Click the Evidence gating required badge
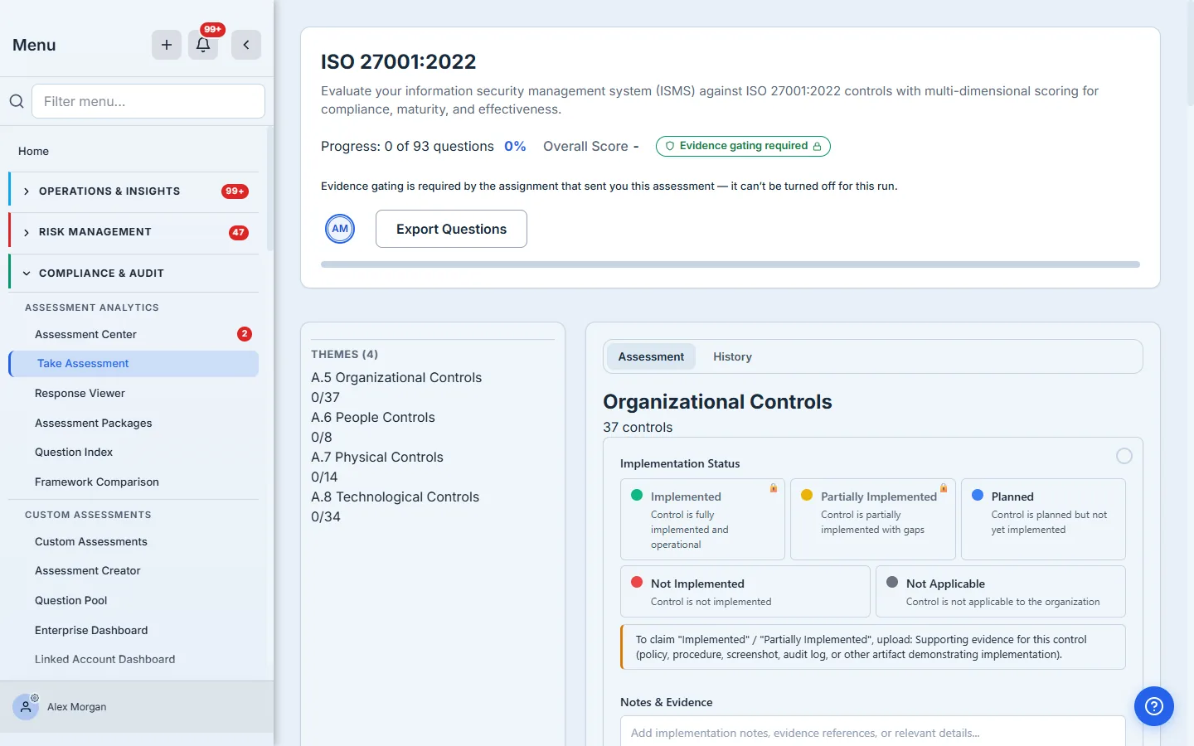 tap(743, 146)
